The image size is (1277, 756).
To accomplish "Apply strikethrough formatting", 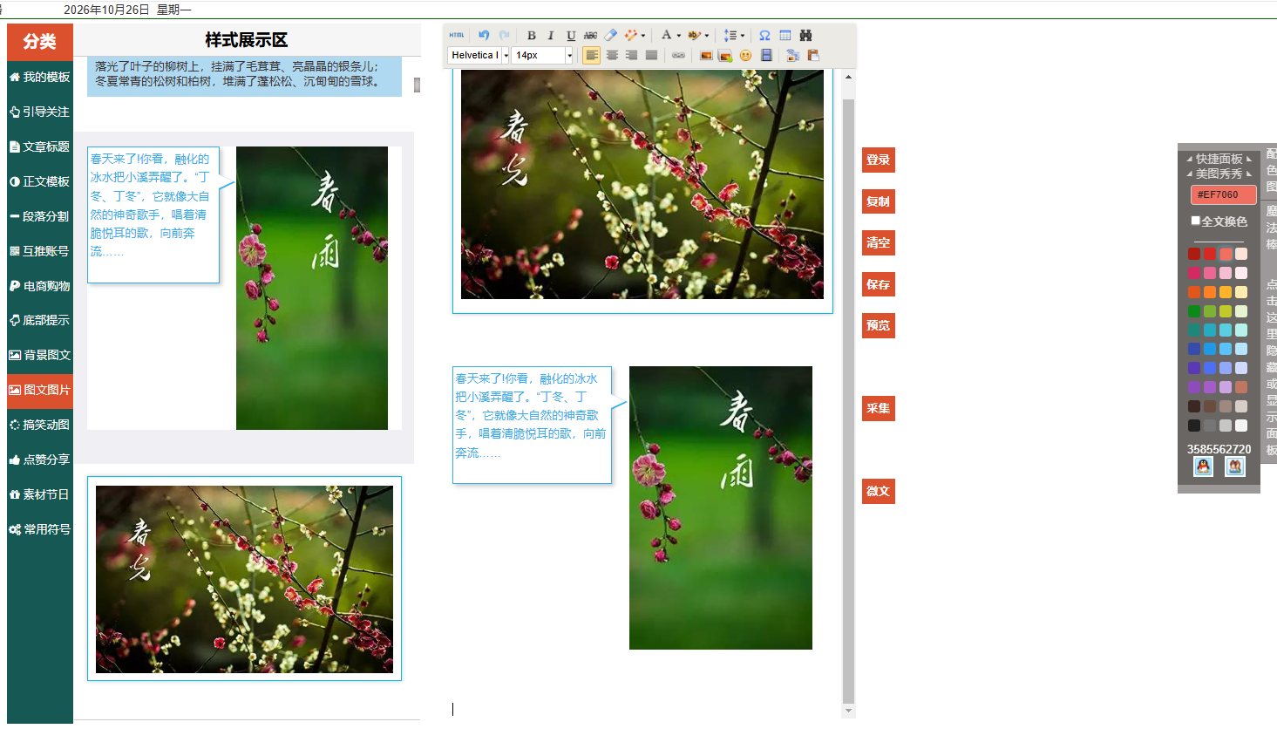I will 590,36.
